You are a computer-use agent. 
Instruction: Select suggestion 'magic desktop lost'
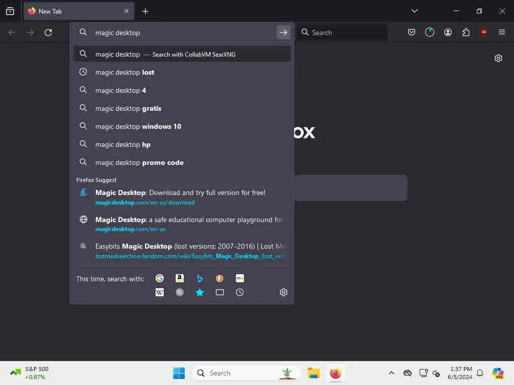click(182, 72)
